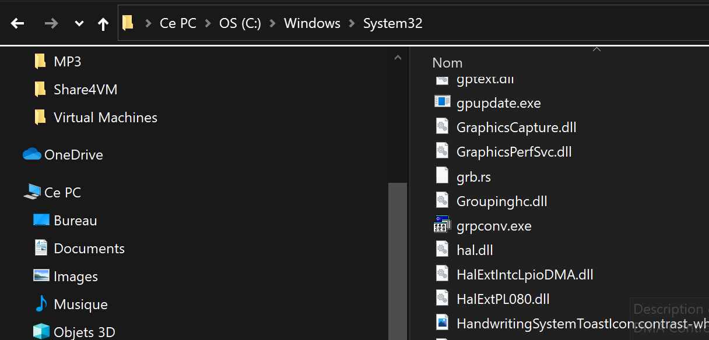Select the Documents icon in sidebar

coord(41,248)
